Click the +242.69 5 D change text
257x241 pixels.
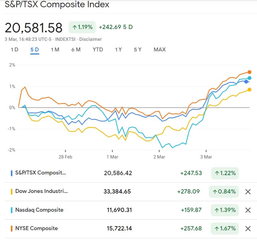[116, 27]
